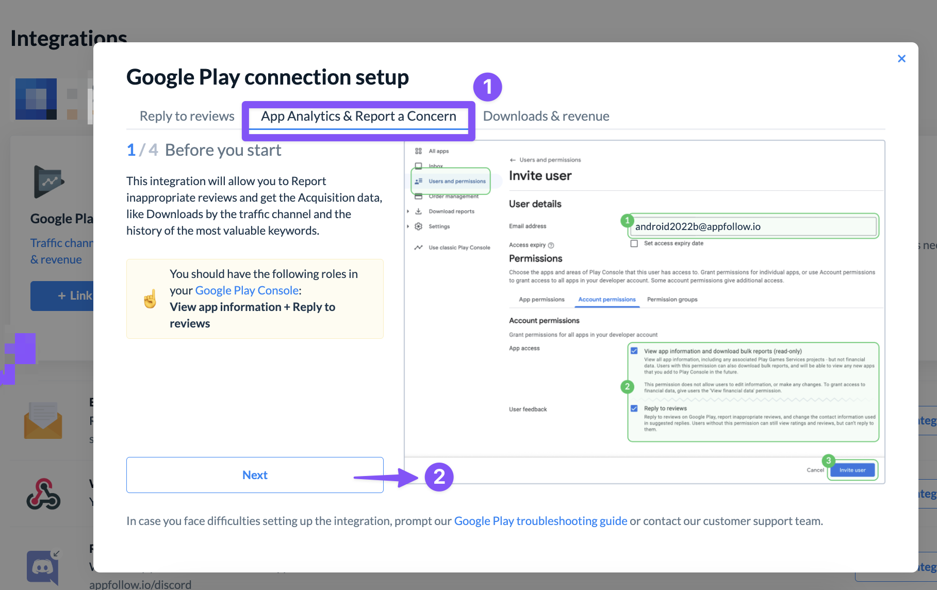Click the Google Play integration icon behind dialog
Image resolution: width=937 pixels, height=590 pixels.
(48, 182)
